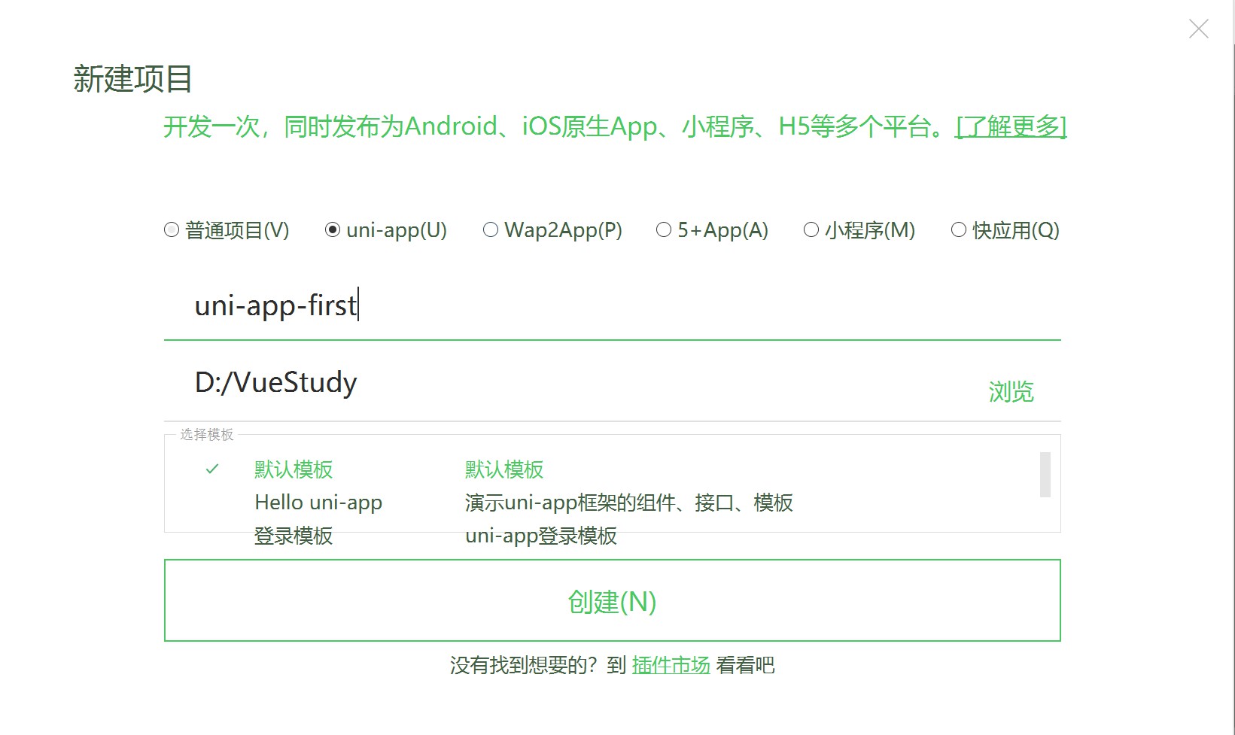Select the uni-app(U) project type
Viewport: 1235px width, 735px height.
(x=333, y=230)
